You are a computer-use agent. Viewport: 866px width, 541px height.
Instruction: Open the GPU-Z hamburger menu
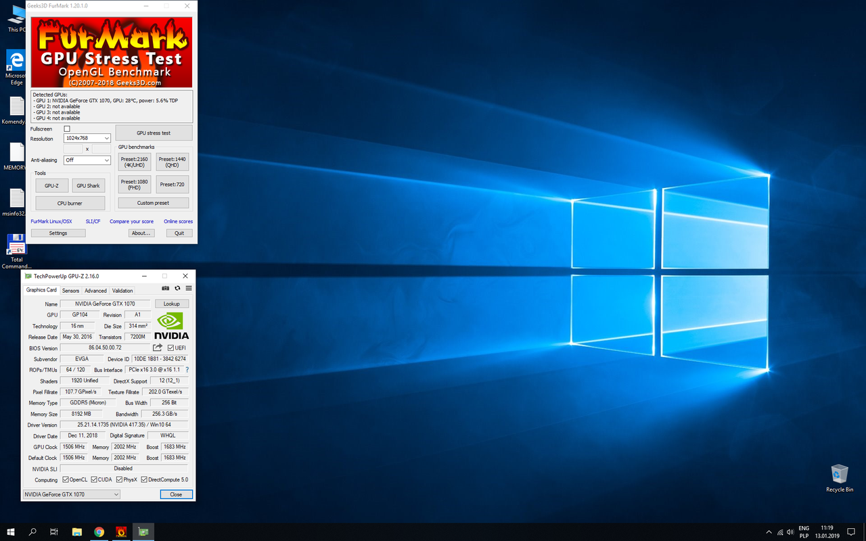[189, 288]
